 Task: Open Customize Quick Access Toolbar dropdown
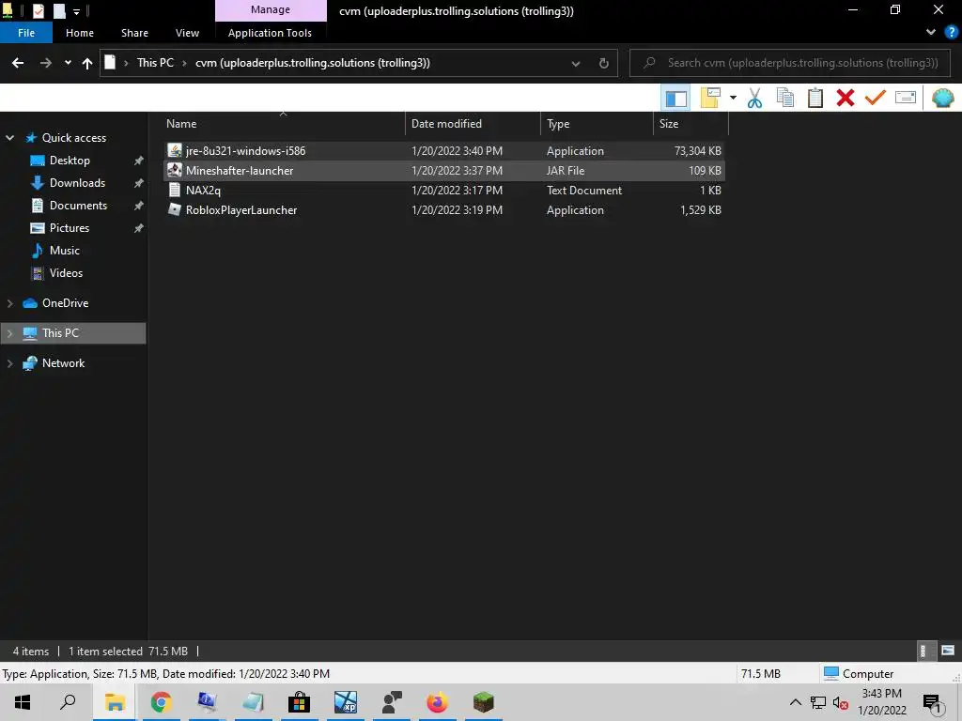[x=77, y=11]
